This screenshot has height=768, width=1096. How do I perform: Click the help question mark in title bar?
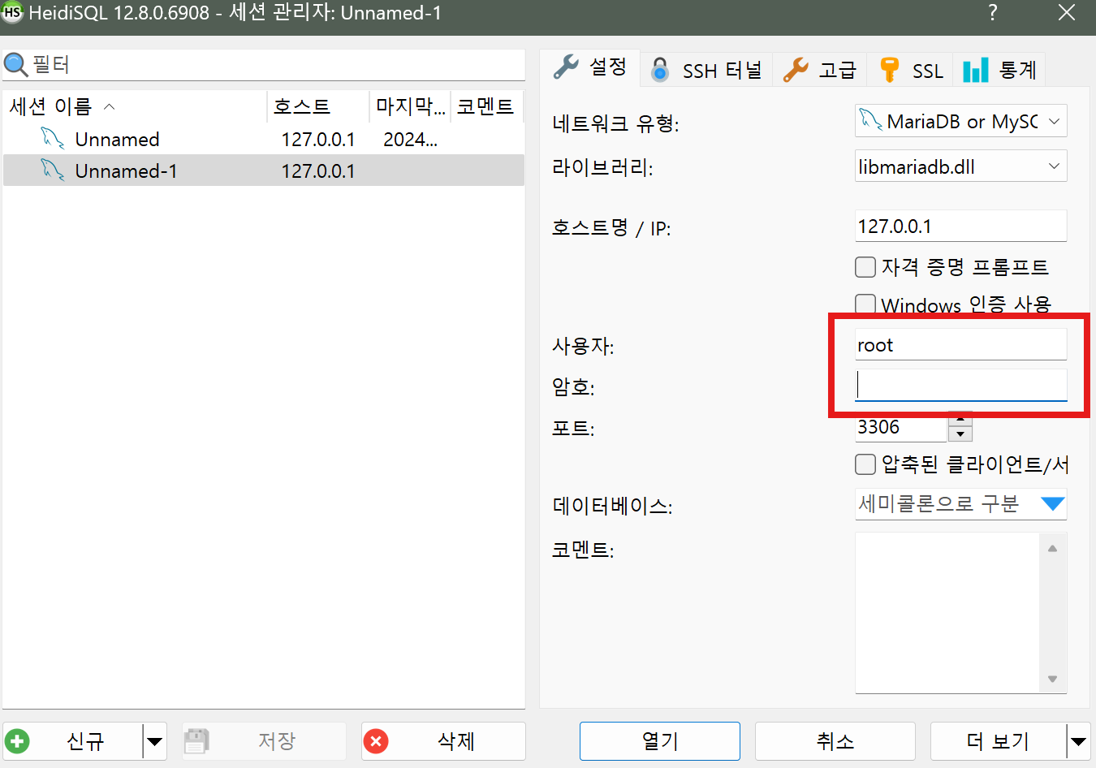[x=992, y=12]
